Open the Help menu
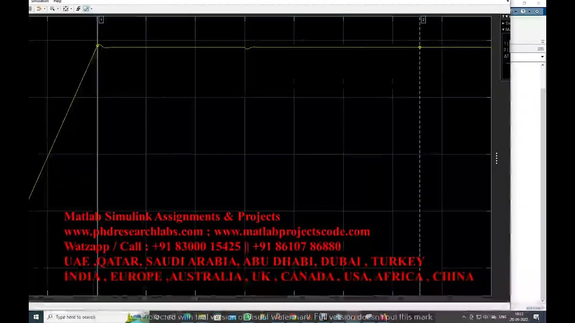Viewport: 575px width, 323px height. click(57, 1)
